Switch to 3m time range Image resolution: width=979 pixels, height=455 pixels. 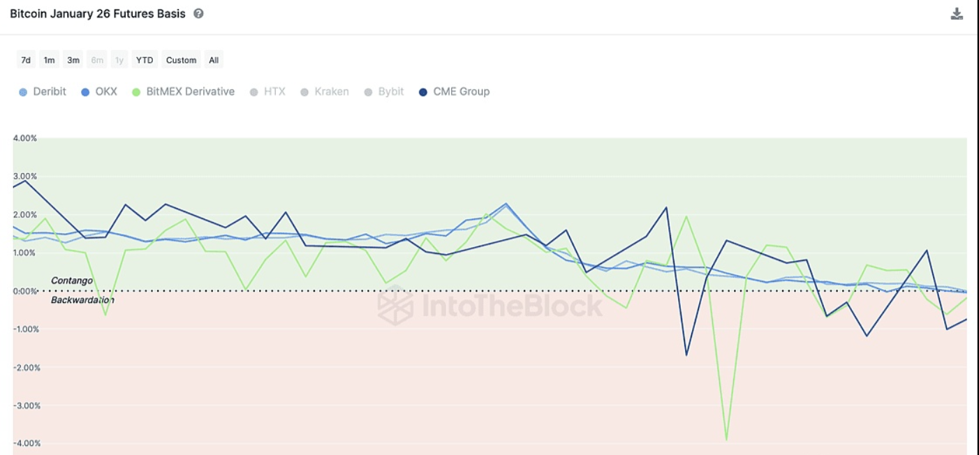click(x=73, y=60)
